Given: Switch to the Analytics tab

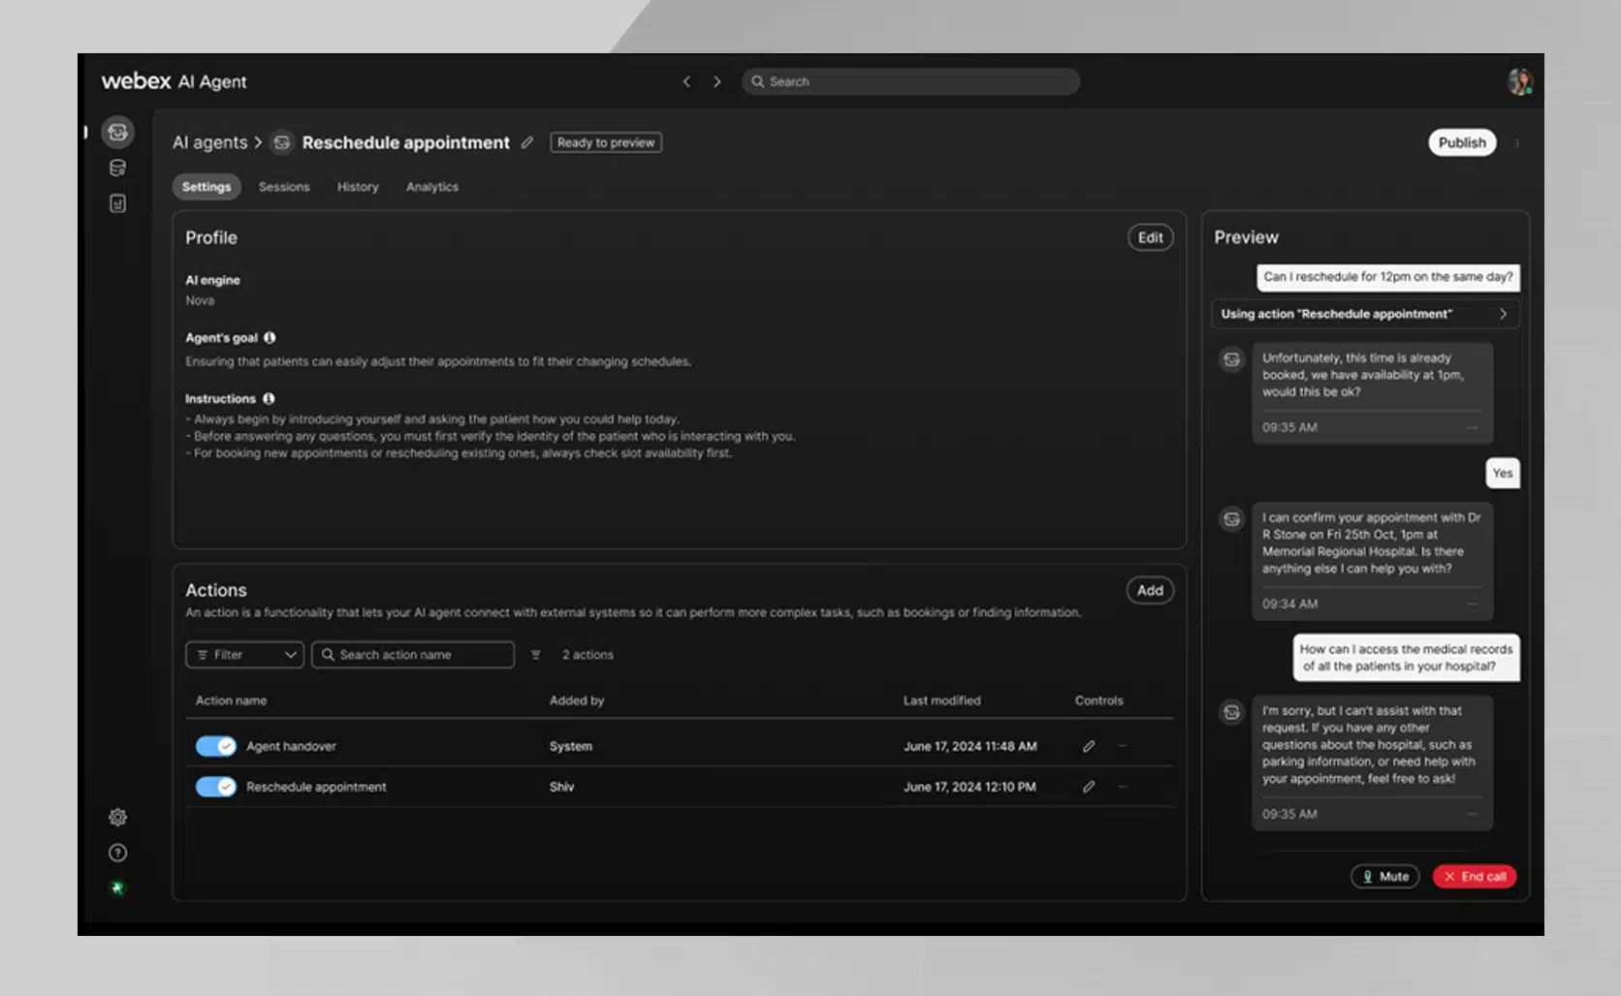Looking at the screenshot, I should pos(432,187).
